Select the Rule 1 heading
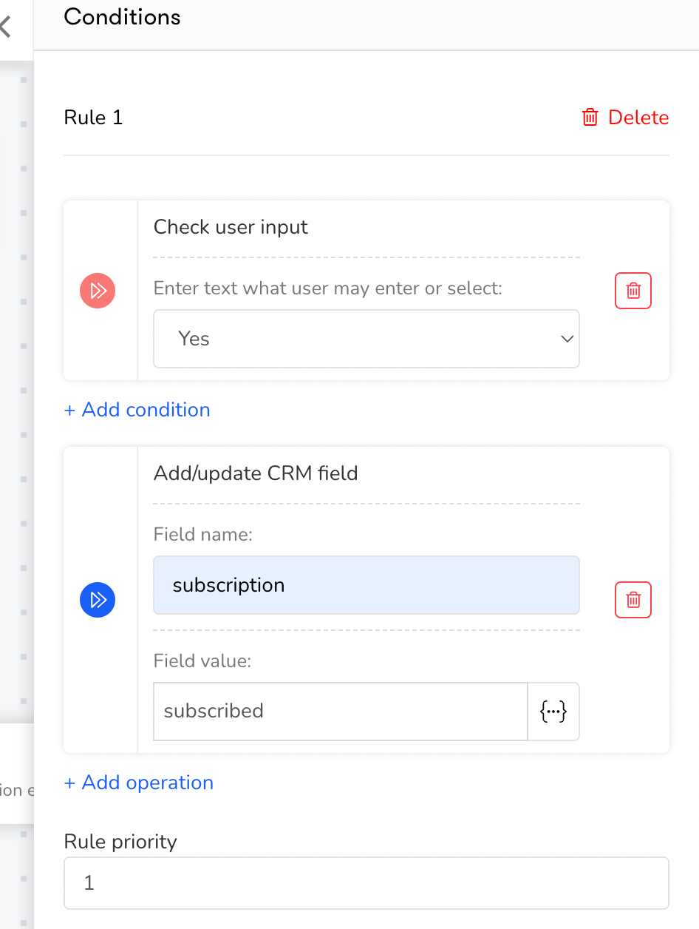Viewport: 699px width, 929px height. 94,118
